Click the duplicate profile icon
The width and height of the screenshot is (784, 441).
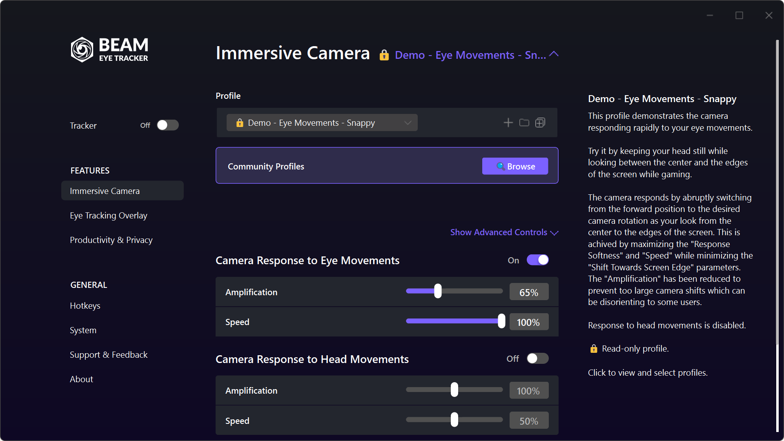point(540,122)
